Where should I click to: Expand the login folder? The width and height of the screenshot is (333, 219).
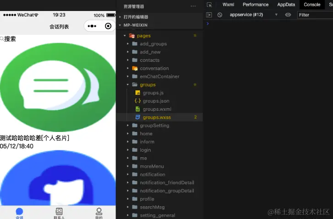[x=160, y=150]
